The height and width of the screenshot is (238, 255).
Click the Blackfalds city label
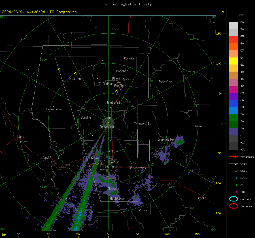click(x=120, y=78)
